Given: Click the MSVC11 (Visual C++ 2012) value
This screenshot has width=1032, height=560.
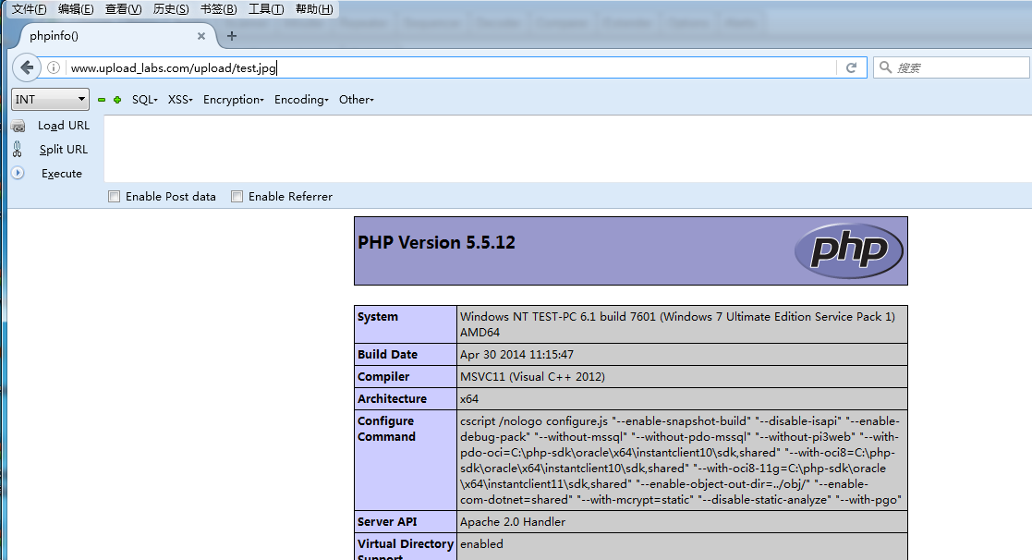Looking at the screenshot, I should tap(532, 376).
